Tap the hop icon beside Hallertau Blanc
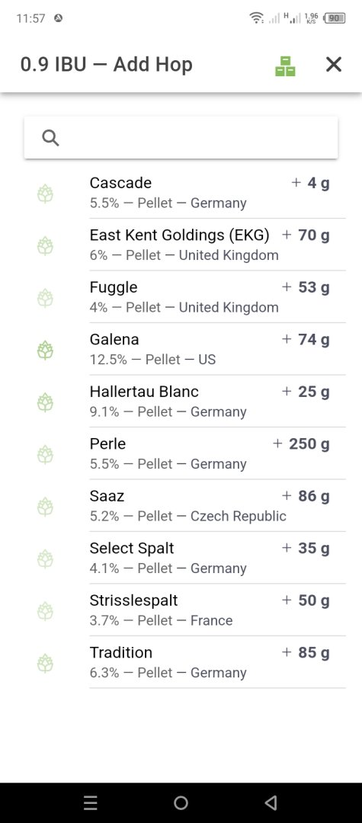The width and height of the screenshot is (362, 823). pos(45,402)
